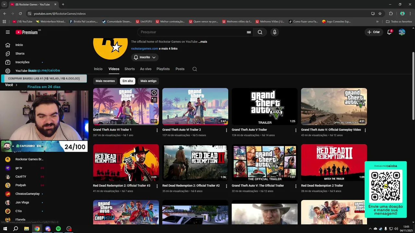Viewport: 415px width, 233px height.
Task: Open the notifications bell
Action: click(x=389, y=32)
